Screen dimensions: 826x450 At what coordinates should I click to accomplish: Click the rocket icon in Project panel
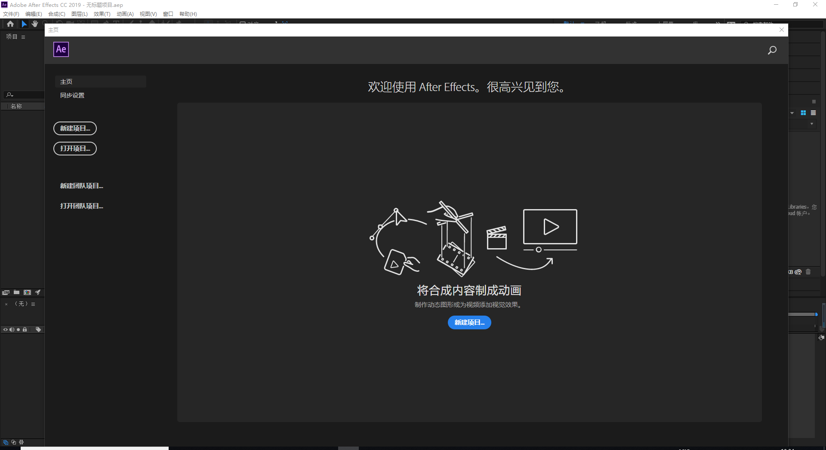pyautogui.click(x=38, y=292)
